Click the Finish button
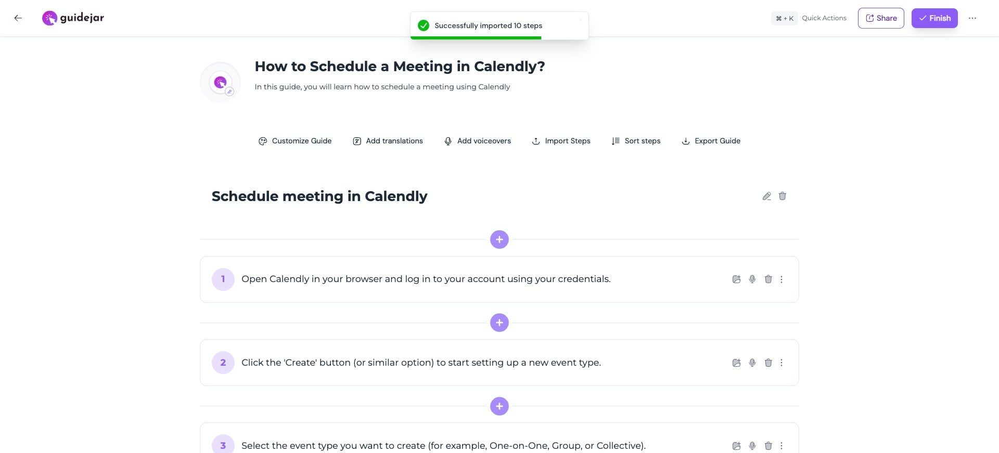The width and height of the screenshot is (999, 453). click(x=934, y=18)
